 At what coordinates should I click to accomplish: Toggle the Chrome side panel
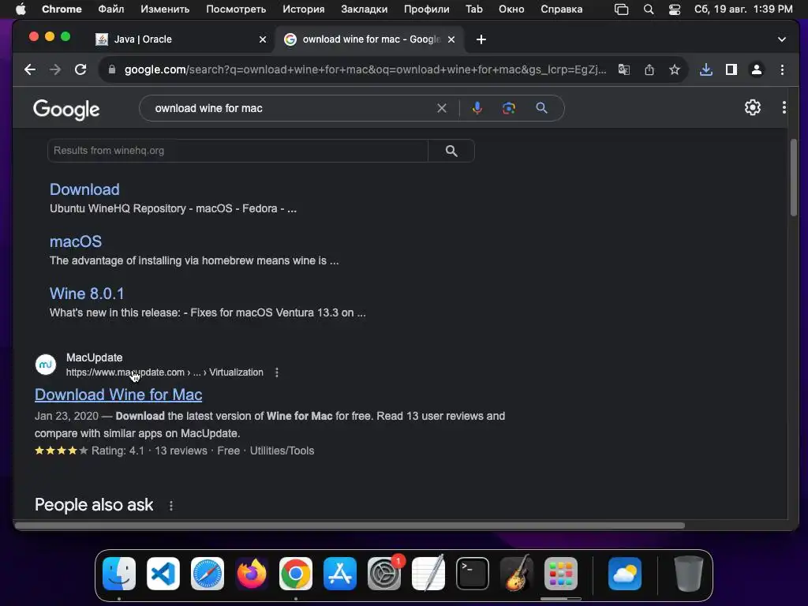coord(731,69)
